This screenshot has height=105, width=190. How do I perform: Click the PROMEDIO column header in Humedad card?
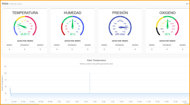tap(72, 45)
